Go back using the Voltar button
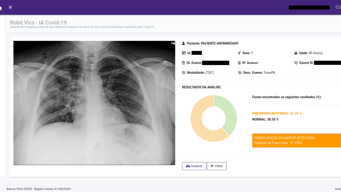This screenshot has width=341, height=192. 217,166
